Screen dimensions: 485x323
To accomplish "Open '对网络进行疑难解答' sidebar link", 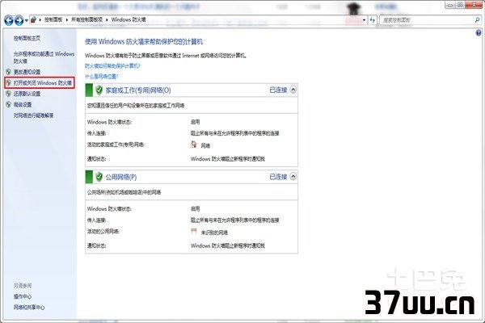I will (x=33, y=115).
